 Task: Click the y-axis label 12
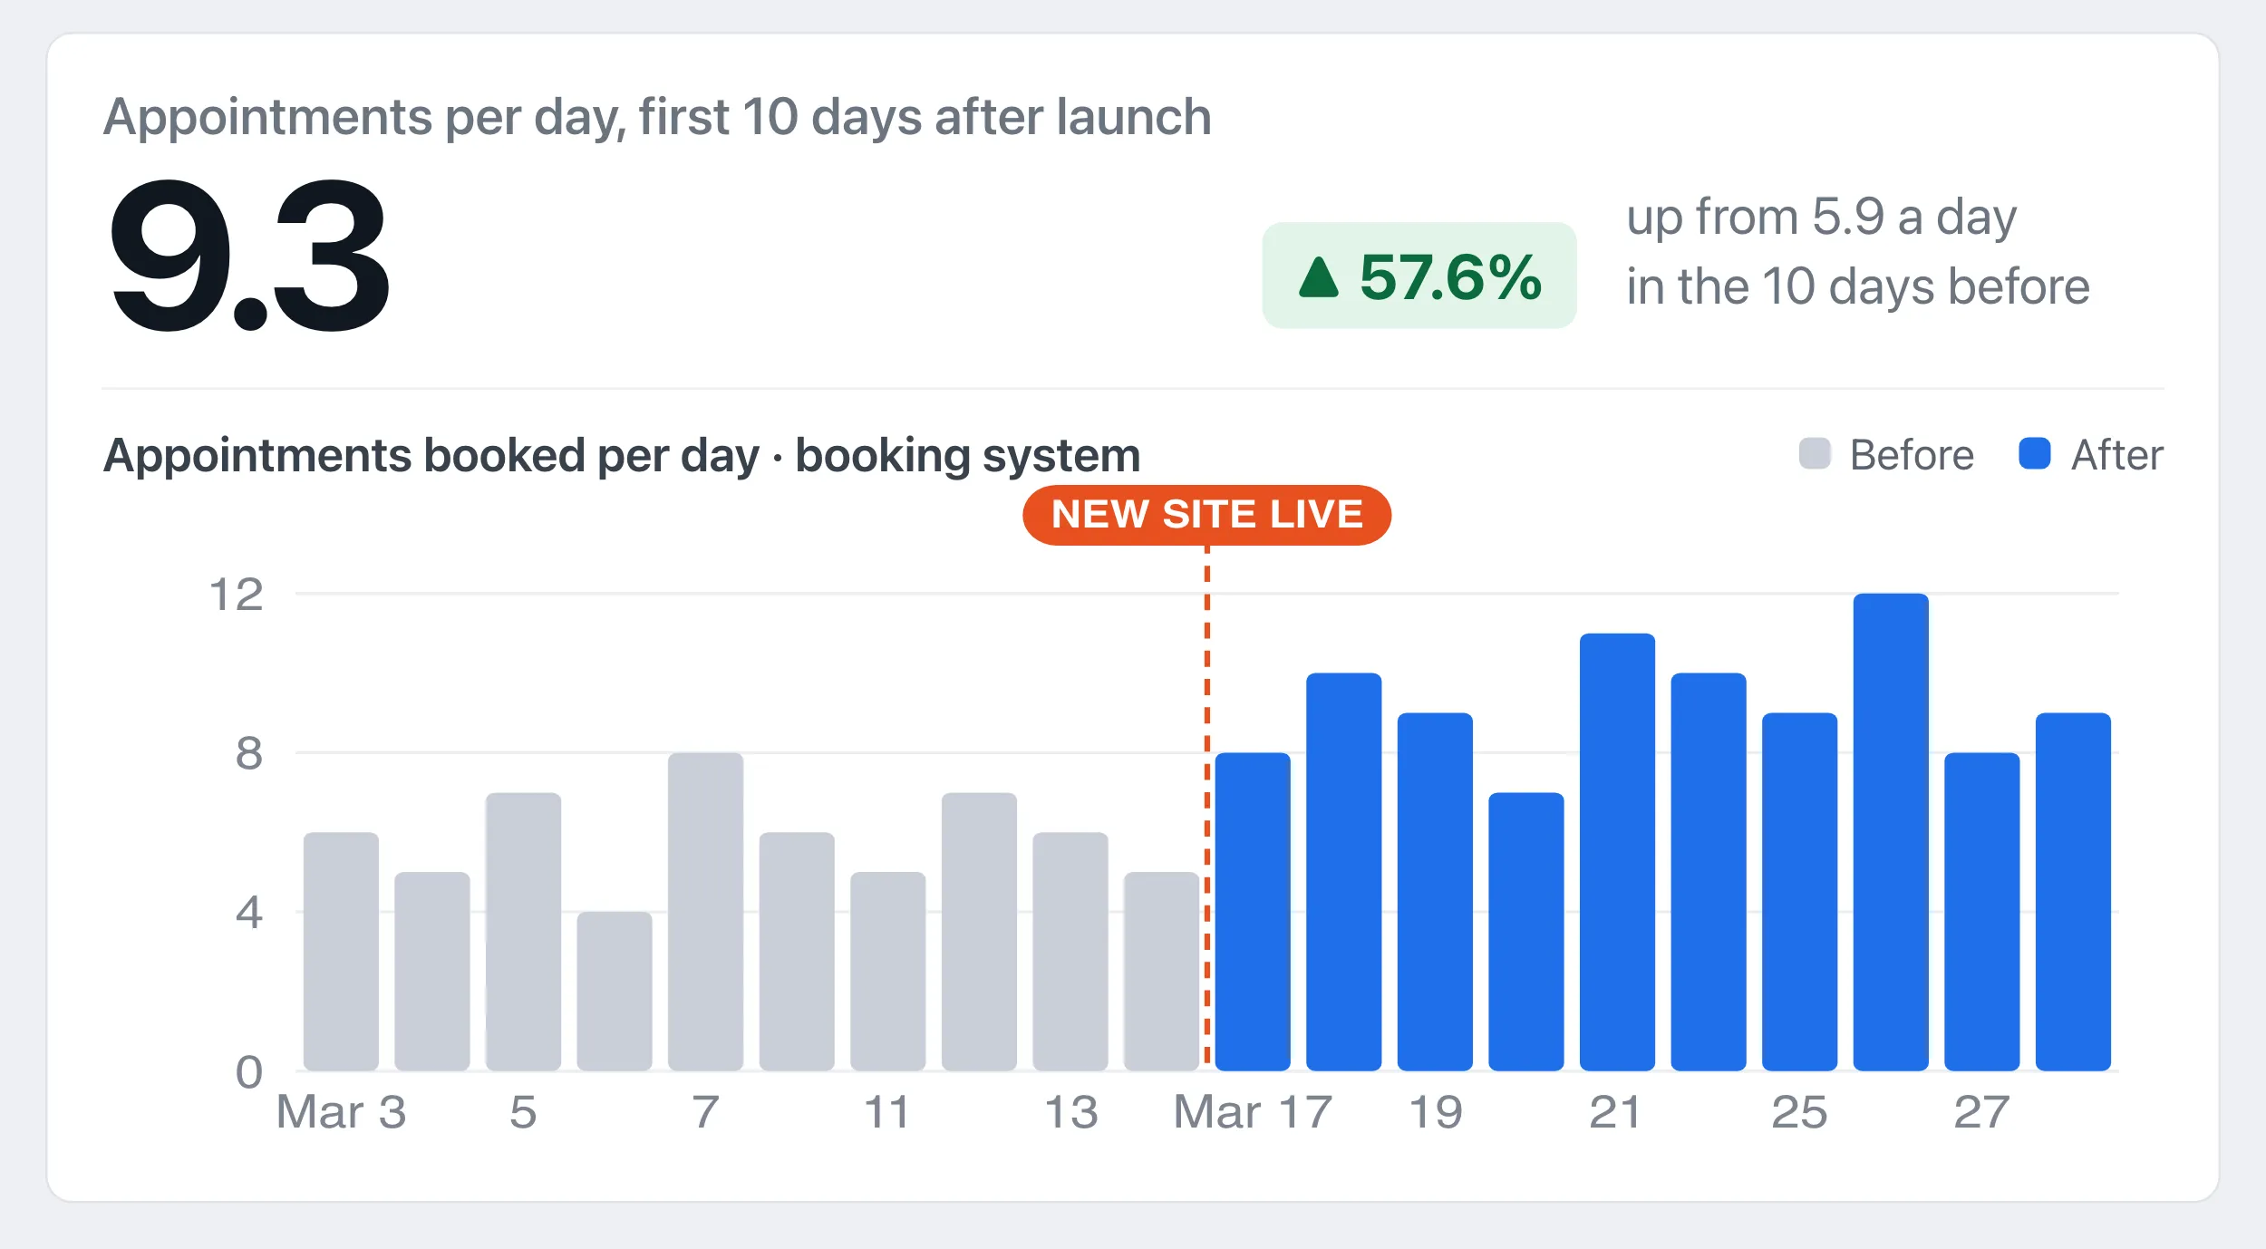pyautogui.click(x=237, y=595)
